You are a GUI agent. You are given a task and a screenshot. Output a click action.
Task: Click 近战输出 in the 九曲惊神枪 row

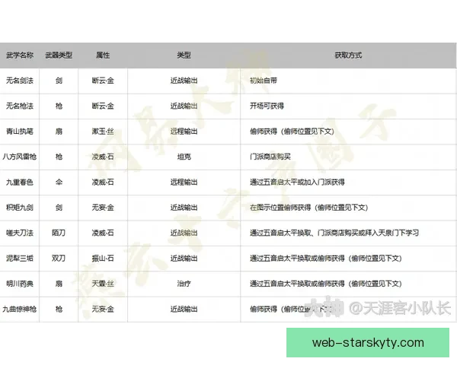tap(184, 309)
